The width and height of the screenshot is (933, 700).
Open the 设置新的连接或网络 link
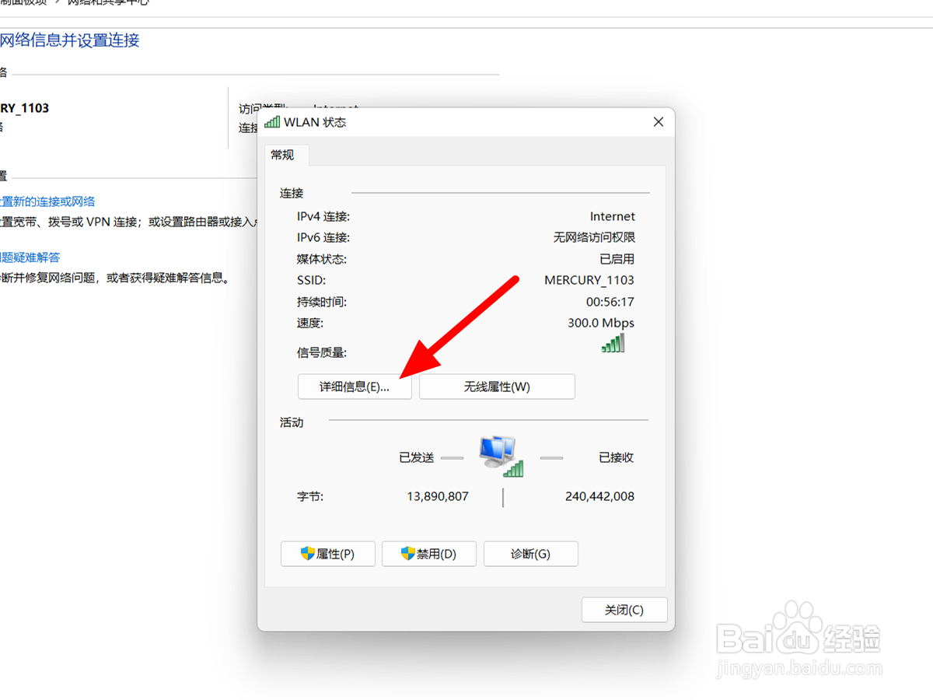47,201
